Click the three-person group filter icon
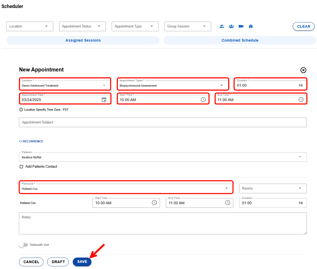 pyautogui.click(x=231, y=26)
